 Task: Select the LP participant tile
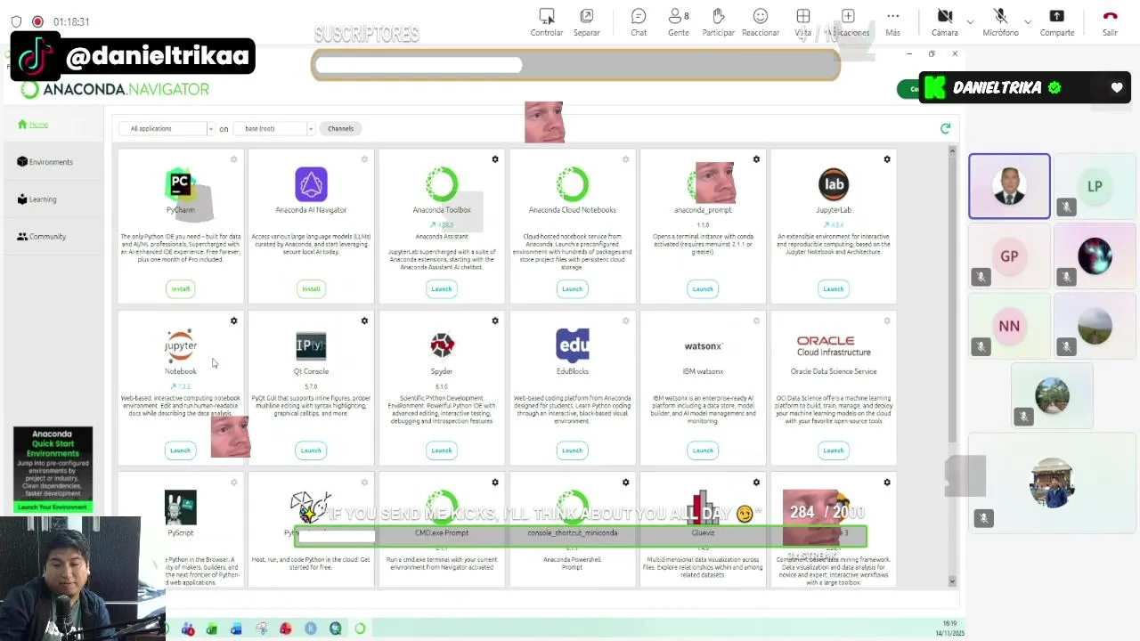coord(1095,186)
